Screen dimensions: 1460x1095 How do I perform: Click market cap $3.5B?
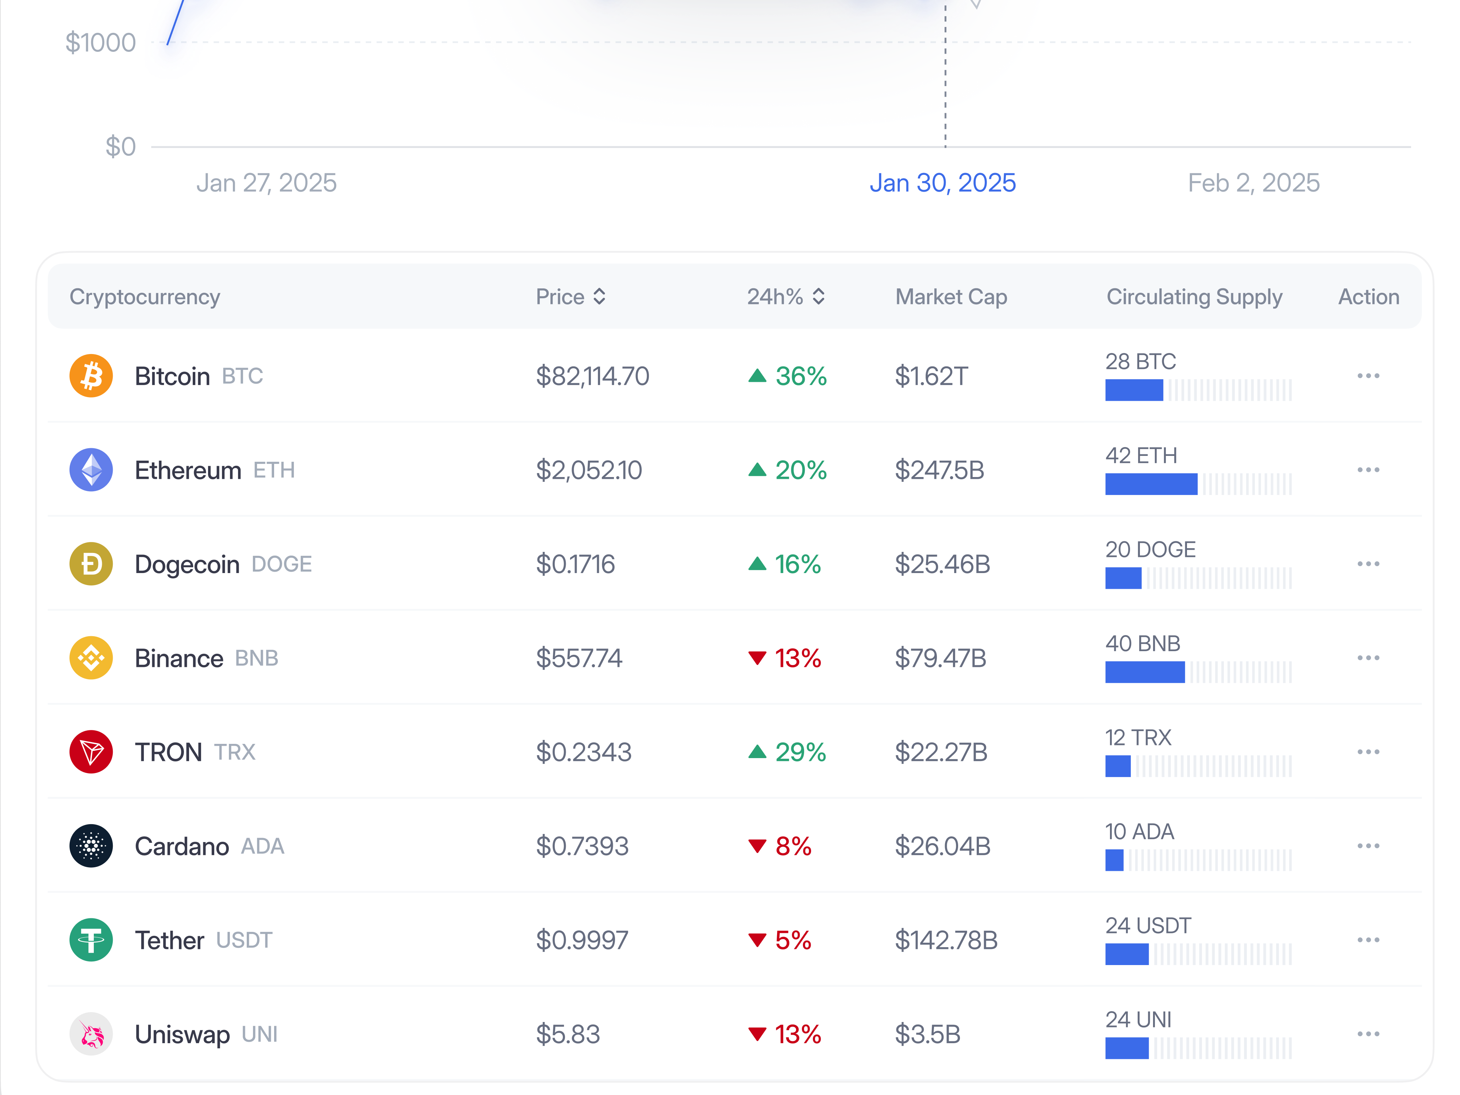point(927,1034)
